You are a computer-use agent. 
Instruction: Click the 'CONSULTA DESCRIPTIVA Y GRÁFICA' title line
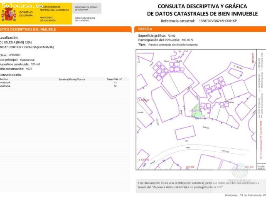pos(202,6)
